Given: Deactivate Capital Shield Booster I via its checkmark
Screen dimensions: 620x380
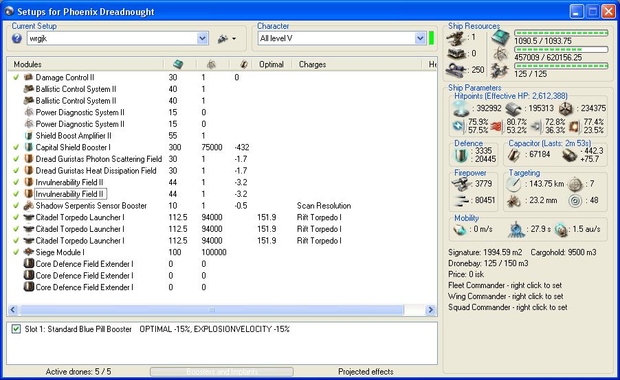Looking at the screenshot, I should (16, 147).
